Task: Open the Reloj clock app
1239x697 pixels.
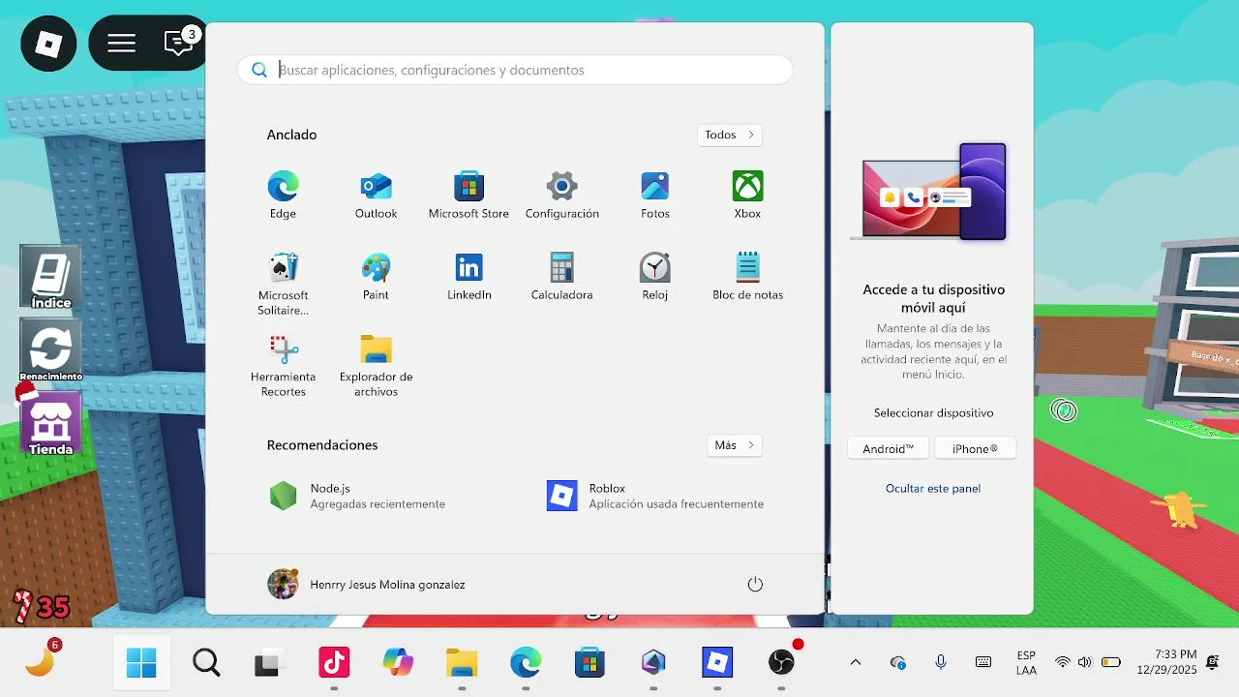Action: tap(654, 276)
